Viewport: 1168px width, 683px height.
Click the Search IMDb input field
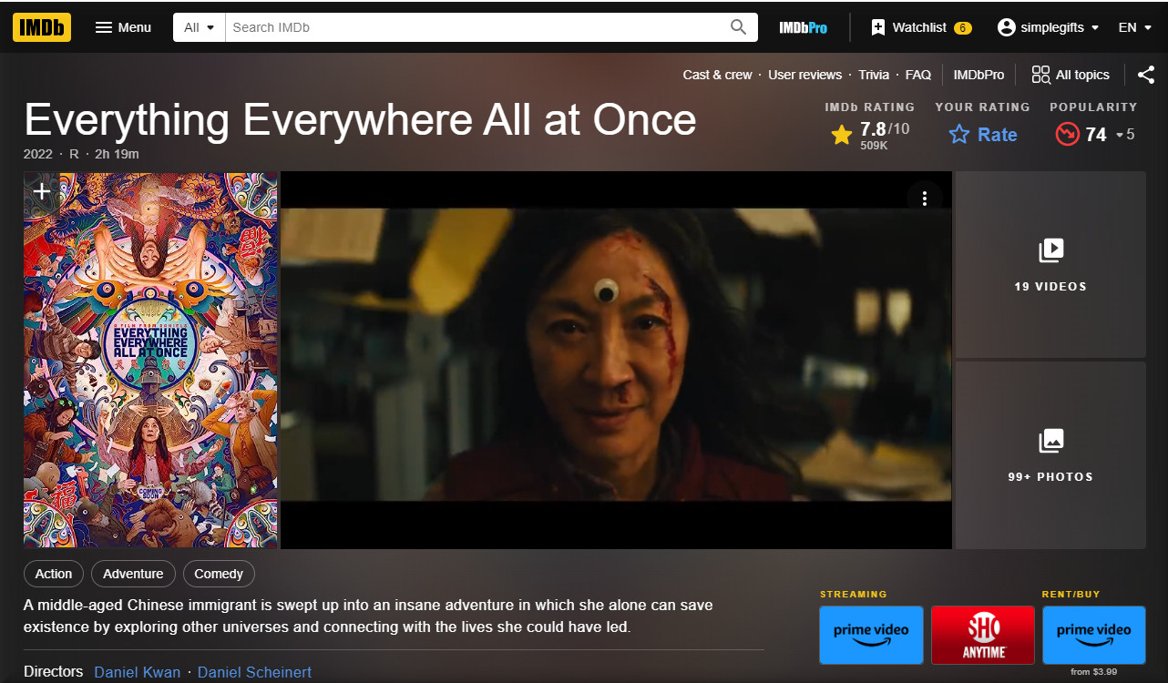tap(474, 27)
